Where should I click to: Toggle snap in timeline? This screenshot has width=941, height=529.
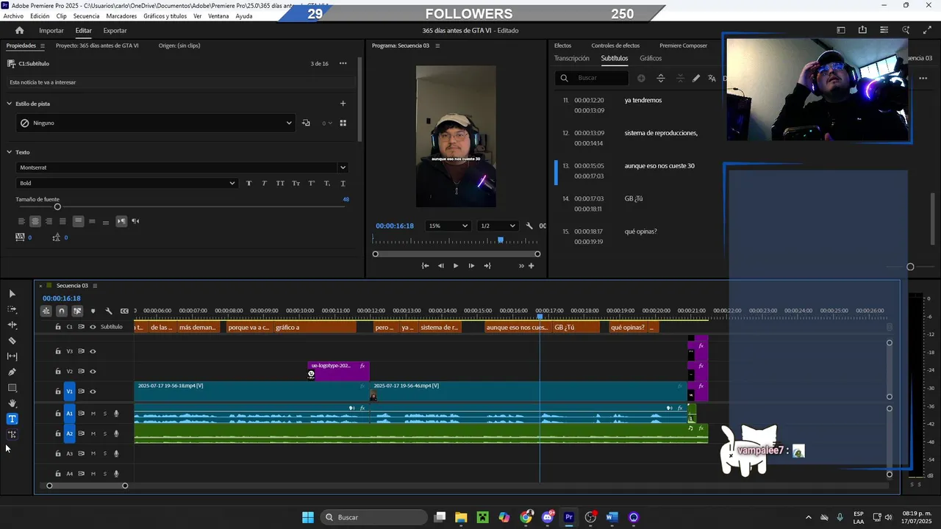[62, 311]
